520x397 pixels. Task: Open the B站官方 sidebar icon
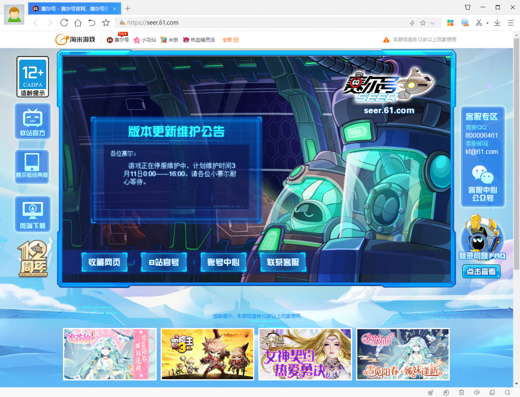point(32,121)
